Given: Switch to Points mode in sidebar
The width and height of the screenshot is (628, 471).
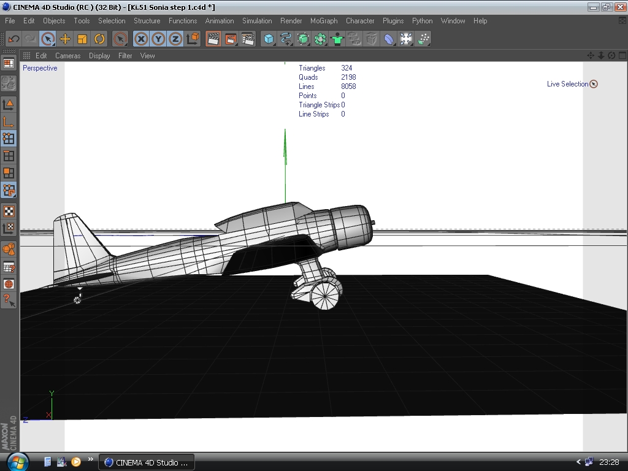Looking at the screenshot, I should pyautogui.click(x=9, y=139).
